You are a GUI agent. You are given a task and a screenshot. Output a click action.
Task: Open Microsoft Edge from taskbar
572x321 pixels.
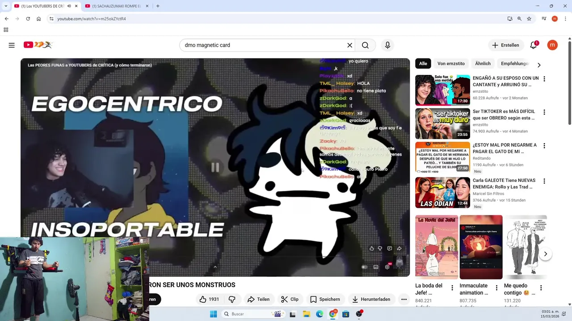pos(320,314)
